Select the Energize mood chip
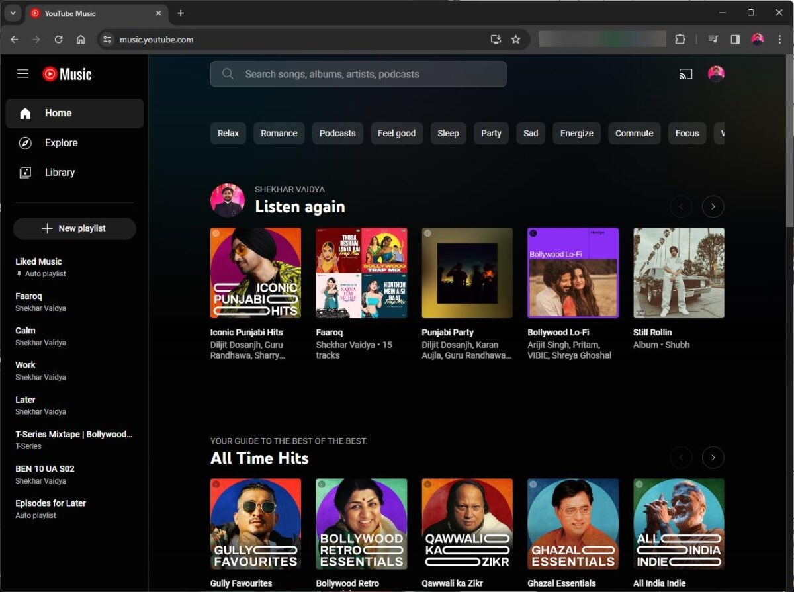Screen dimensions: 794x592 click(576, 133)
